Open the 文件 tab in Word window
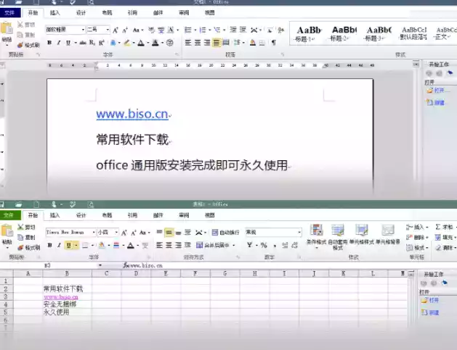This screenshot has width=457, height=350. click(9, 13)
